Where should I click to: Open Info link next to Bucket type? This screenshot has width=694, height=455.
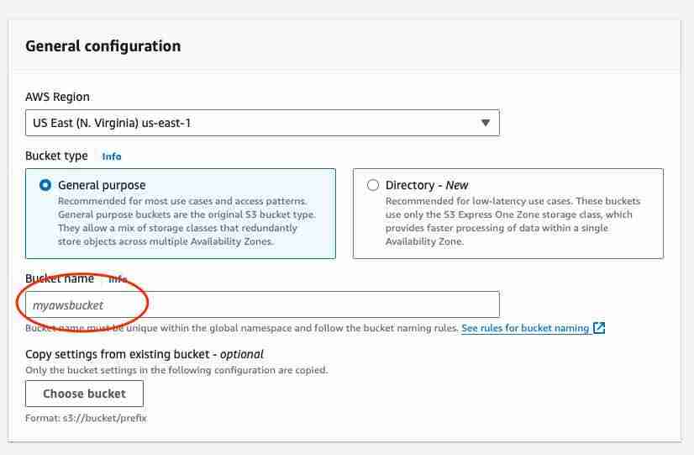(x=112, y=156)
